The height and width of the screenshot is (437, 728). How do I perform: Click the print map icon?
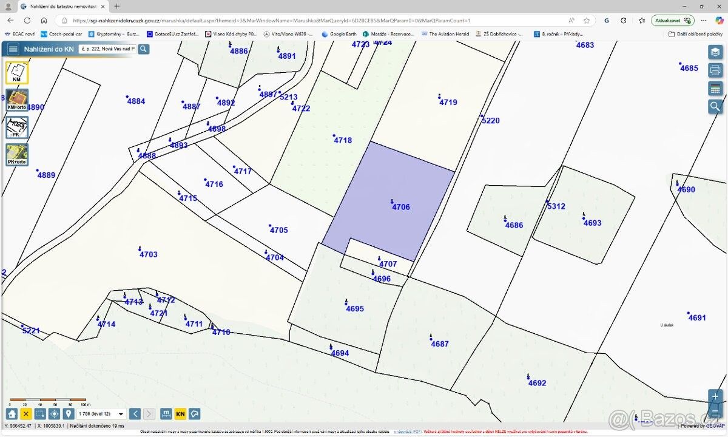click(x=715, y=70)
